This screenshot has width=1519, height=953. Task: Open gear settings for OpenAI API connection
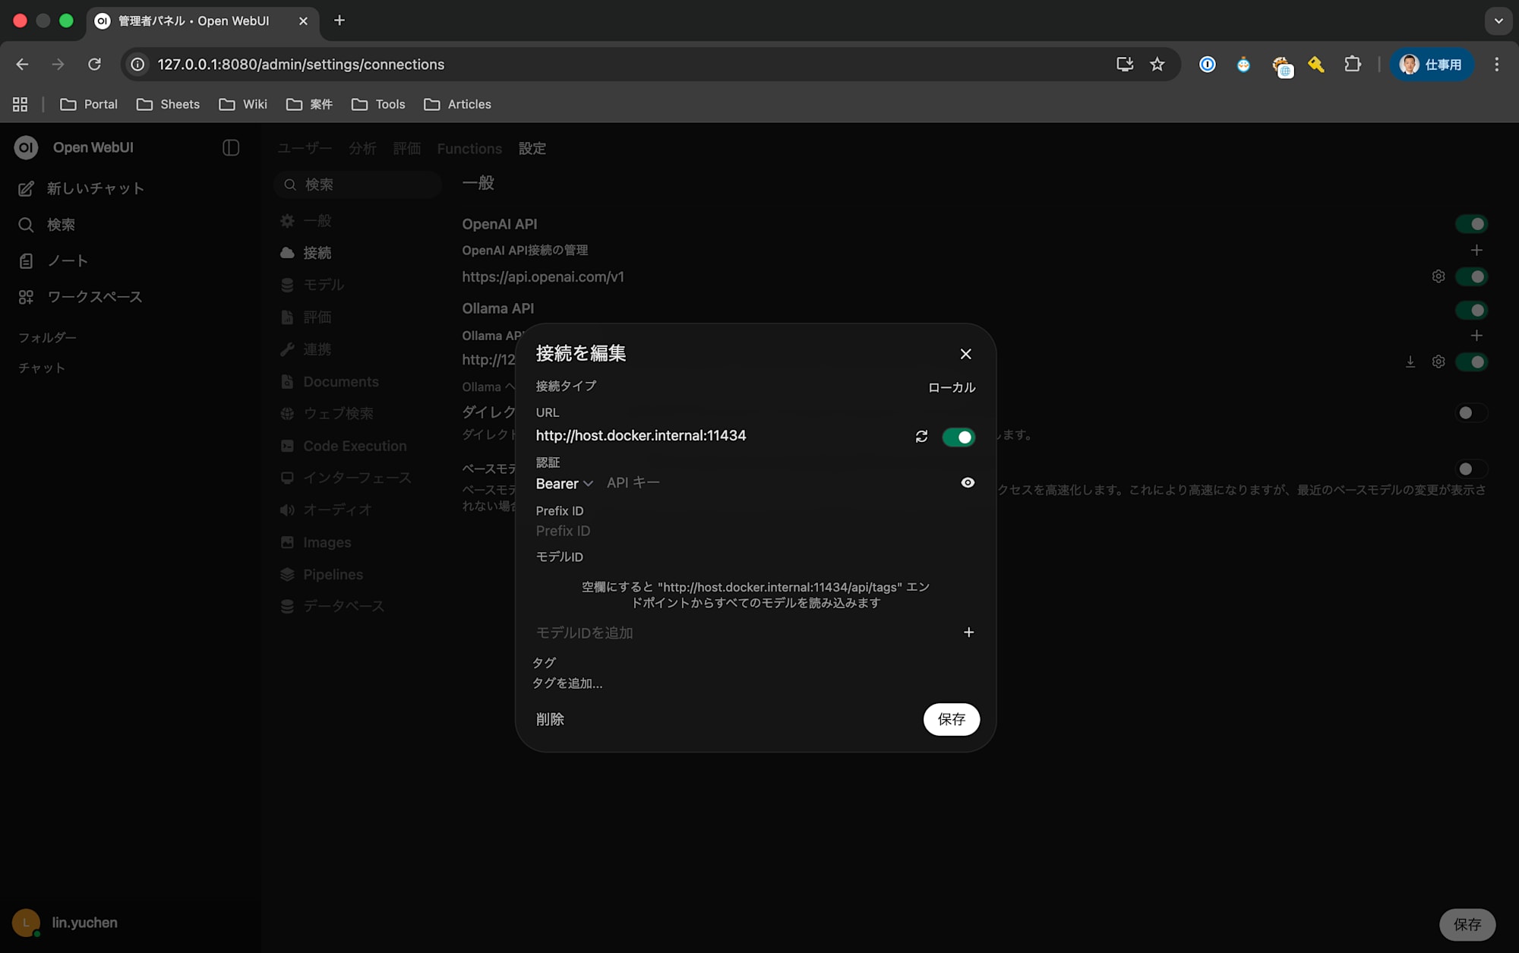tap(1438, 276)
